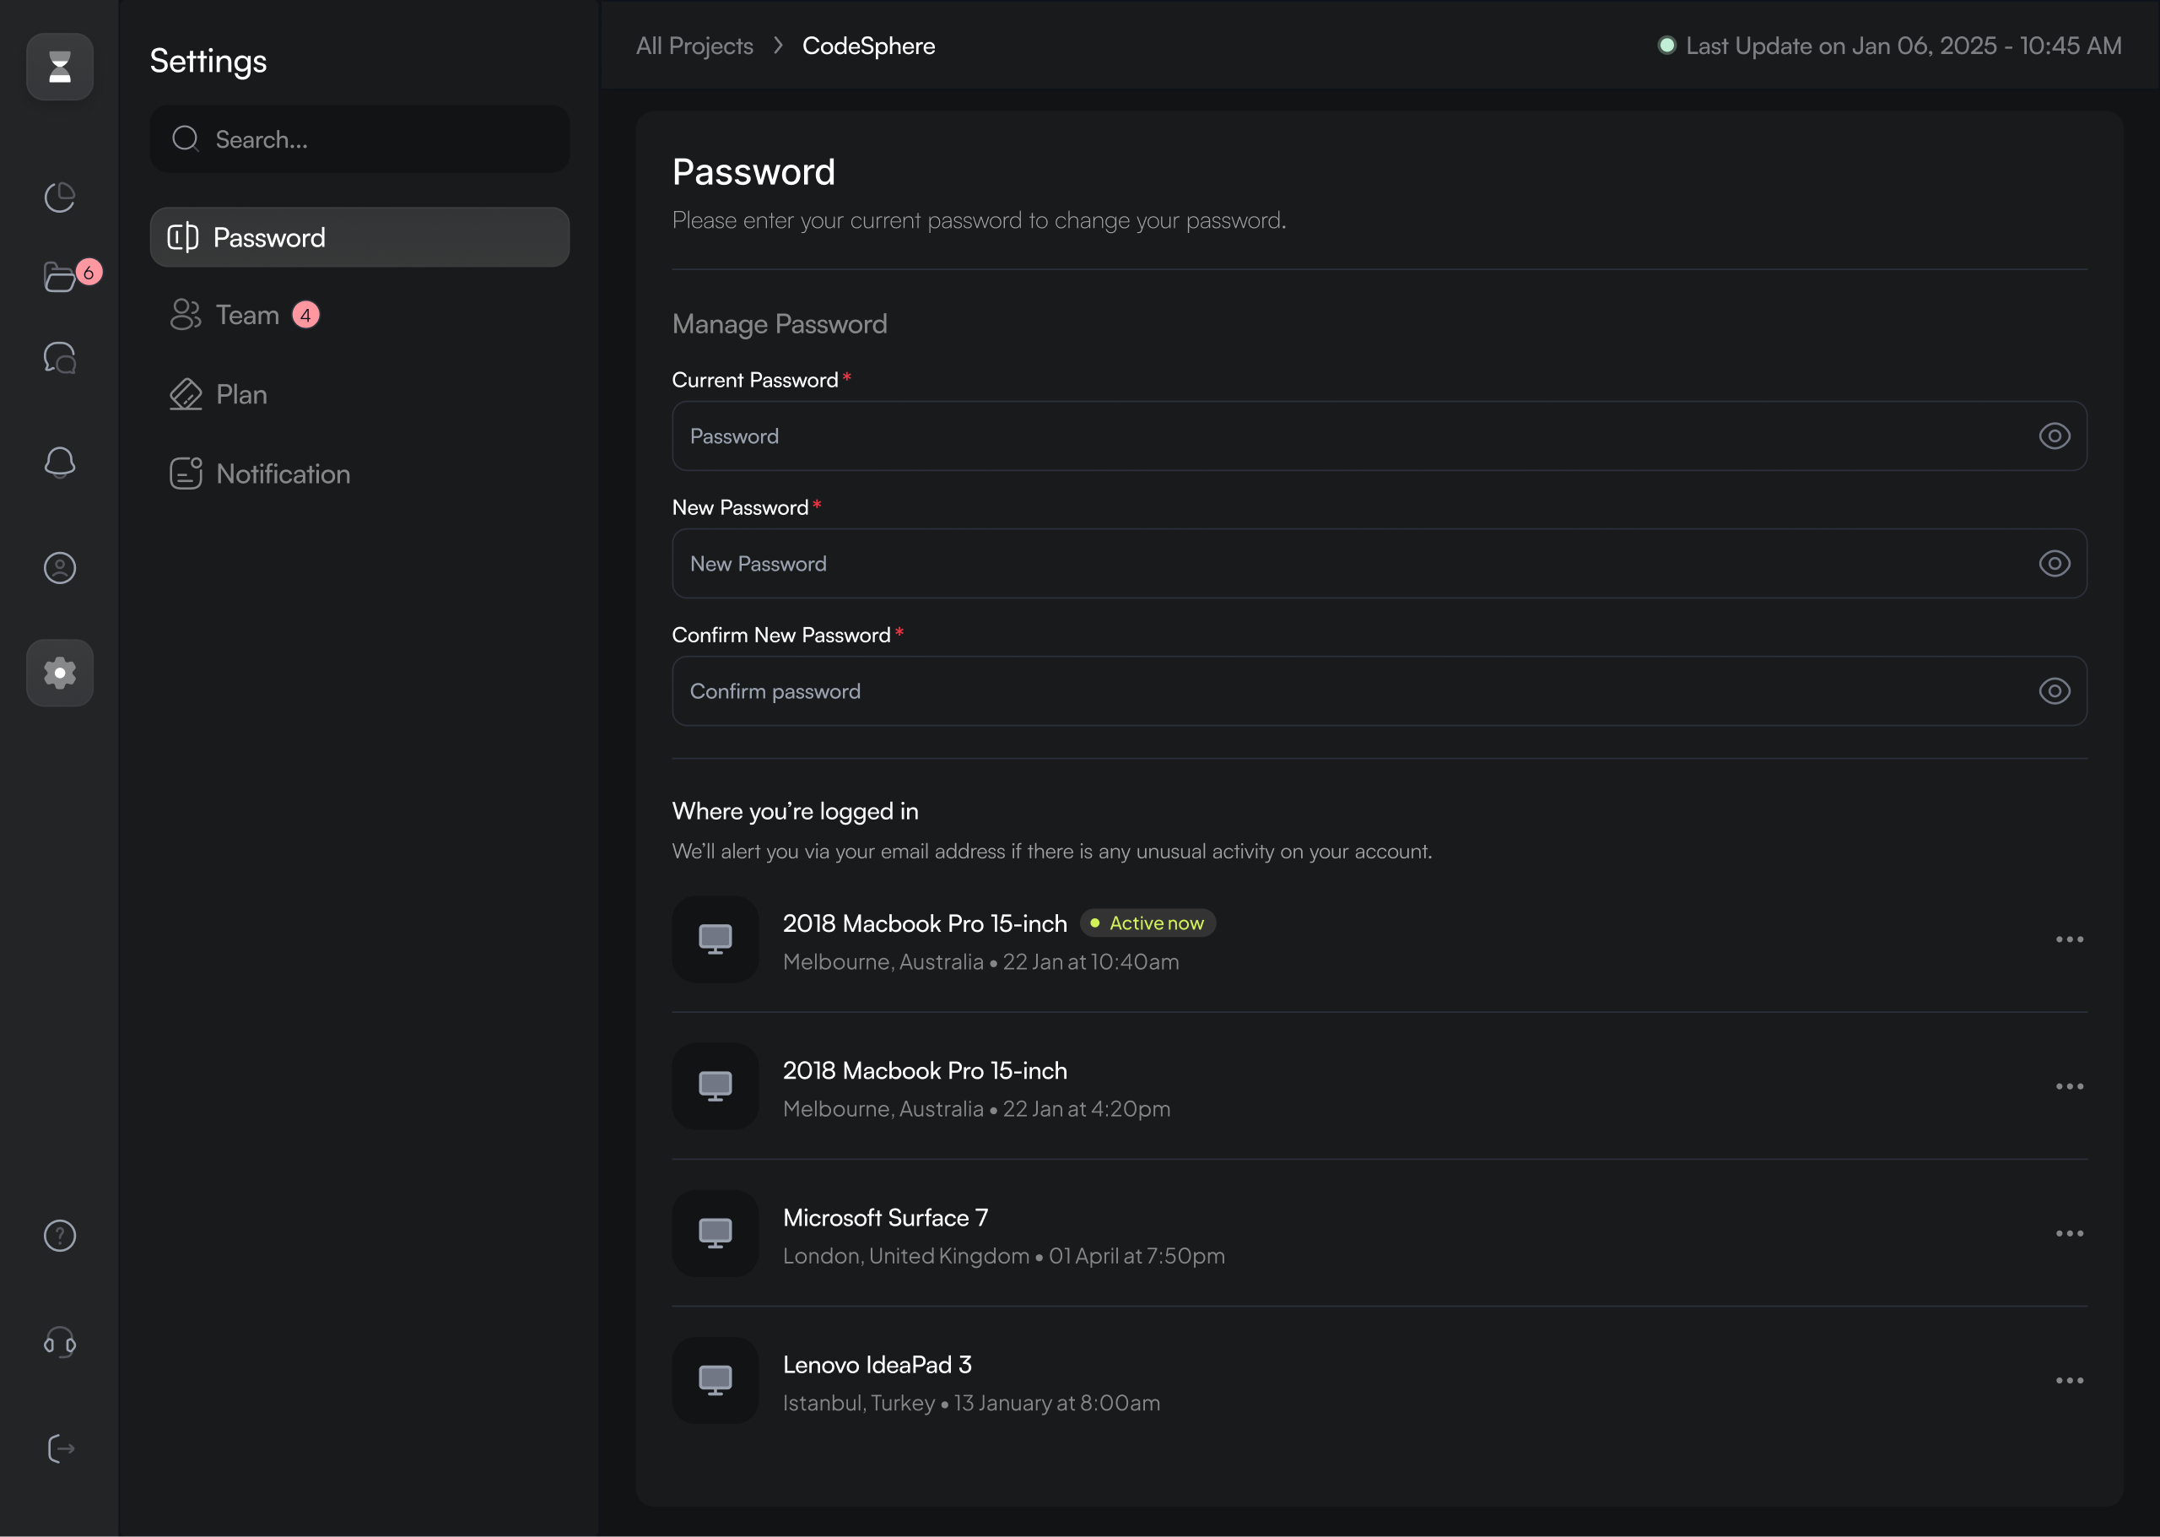Click the Where you're logged in heading
This screenshot has width=2160, height=1537.
pyautogui.click(x=796, y=812)
